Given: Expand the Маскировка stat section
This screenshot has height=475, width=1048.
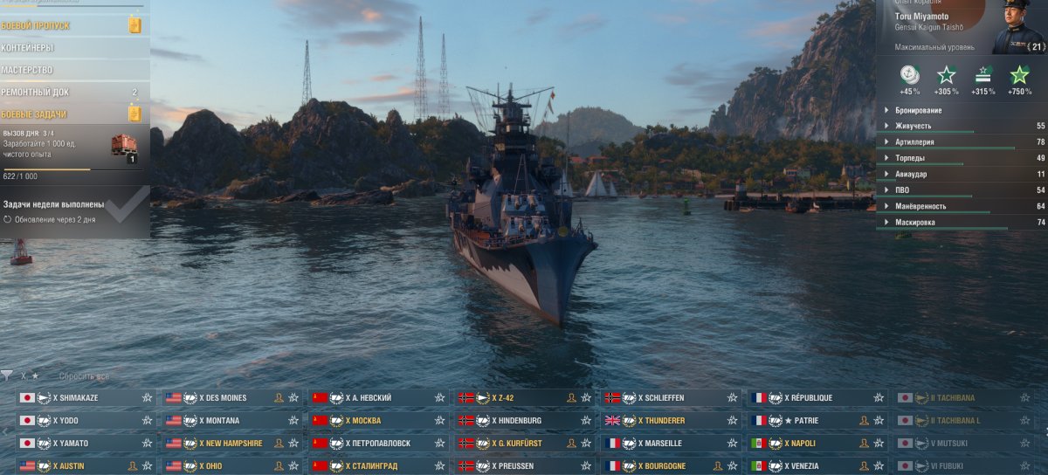Looking at the screenshot, I should click(x=961, y=223).
